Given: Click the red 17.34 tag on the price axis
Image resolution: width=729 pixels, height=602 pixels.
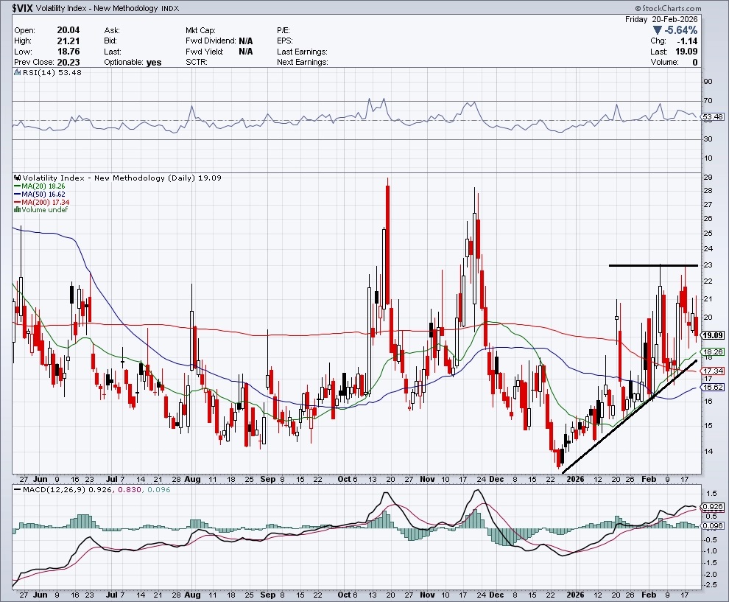Looking at the screenshot, I should 712,371.
